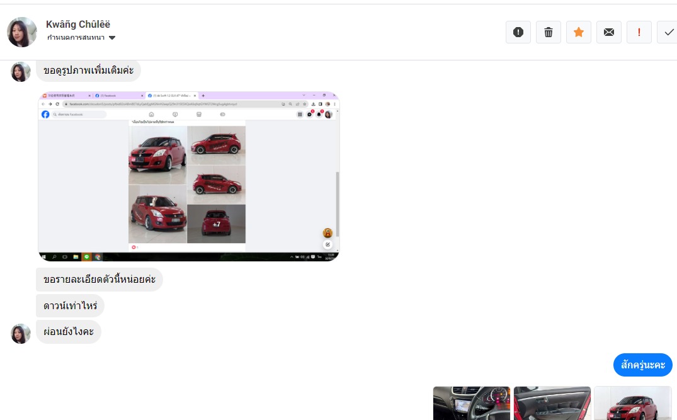The image size is (677, 420).
Task: Click the sender avatar beside ขอดูรูปภาพเพิ่มเติมค่ะ
Action: (x=21, y=72)
